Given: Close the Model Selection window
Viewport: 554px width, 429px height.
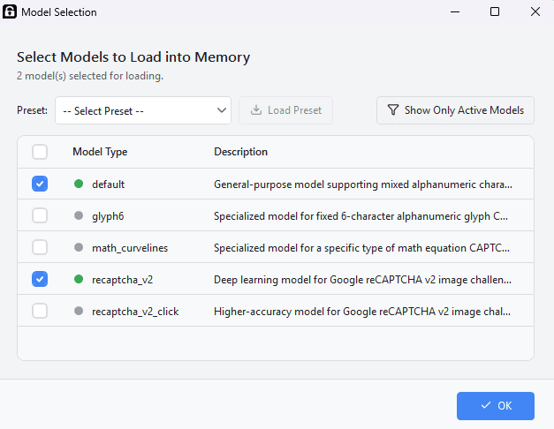Looking at the screenshot, I should (535, 11).
